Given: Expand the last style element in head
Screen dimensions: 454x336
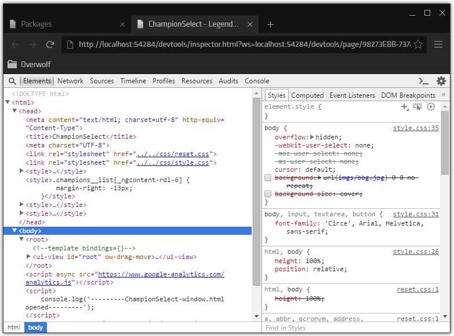Looking at the screenshot, I should pyautogui.click(x=21, y=213).
